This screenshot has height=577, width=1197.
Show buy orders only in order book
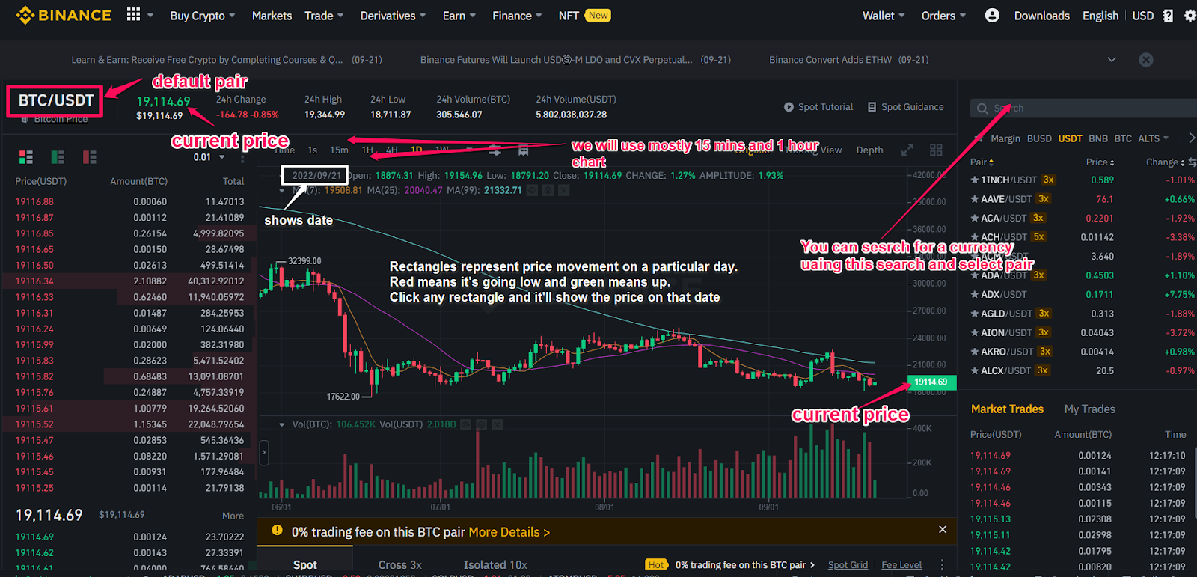(58, 157)
